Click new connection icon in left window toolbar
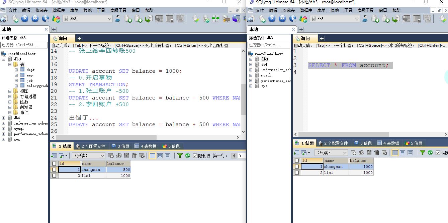Screen dimensions: 448x223 coord(4,19)
